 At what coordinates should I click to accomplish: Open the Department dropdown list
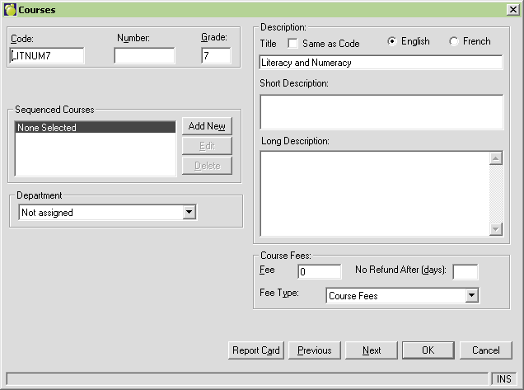pos(189,213)
